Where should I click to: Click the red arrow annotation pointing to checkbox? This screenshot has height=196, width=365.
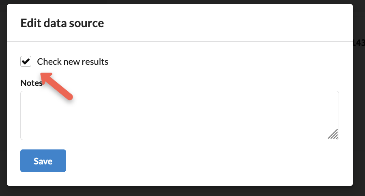[x=56, y=86]
